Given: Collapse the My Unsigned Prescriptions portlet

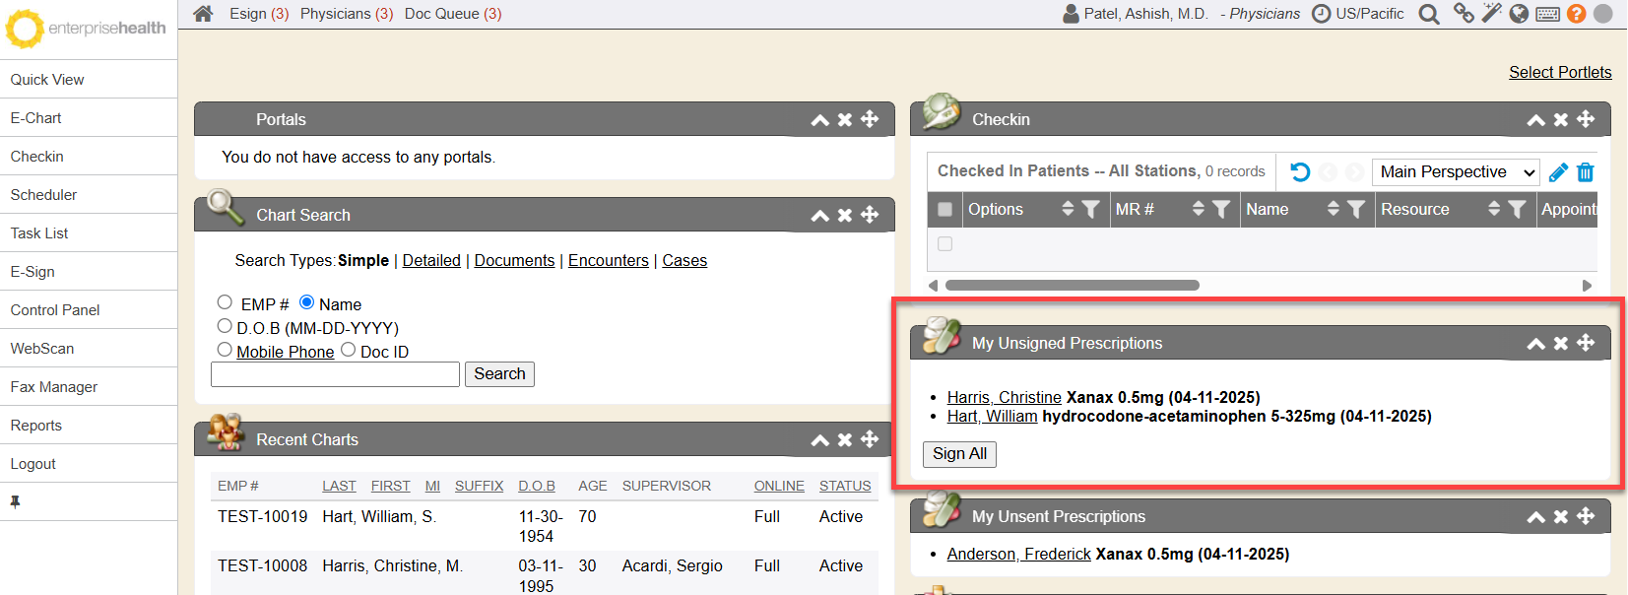Looking at the screenshot, I should coord(1535,344).
